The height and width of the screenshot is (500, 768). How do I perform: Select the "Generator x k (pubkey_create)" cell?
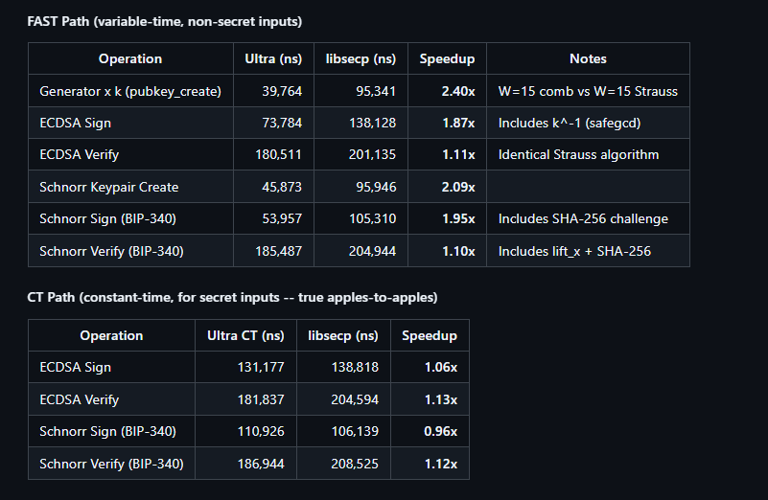point(130,92)
